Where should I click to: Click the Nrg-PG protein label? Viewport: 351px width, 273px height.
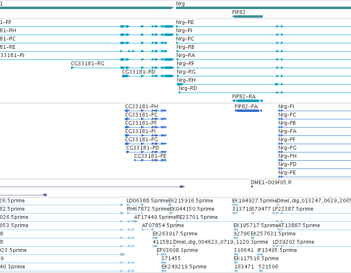pyautogui.click(x=287, y=148)
